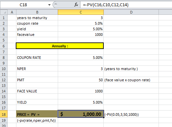This screenshot has width=172, height=127.
Task: Click the '(years to maturity )' note cell
Action: point(131,69)
